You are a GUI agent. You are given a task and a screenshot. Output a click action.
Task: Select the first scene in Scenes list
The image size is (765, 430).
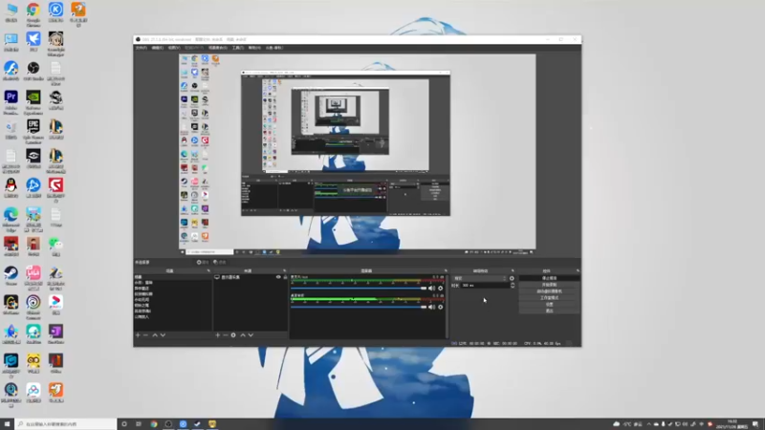coord(173,277)
